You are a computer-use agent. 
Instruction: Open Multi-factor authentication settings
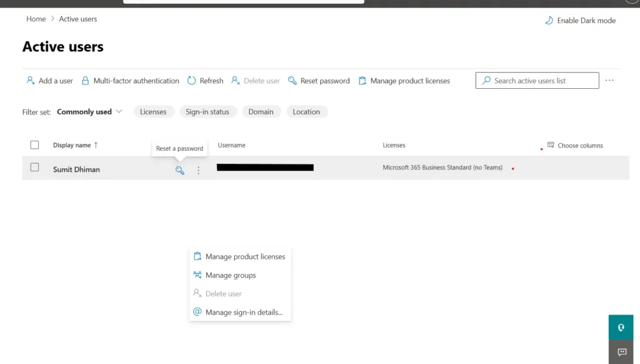coord(130,80)
